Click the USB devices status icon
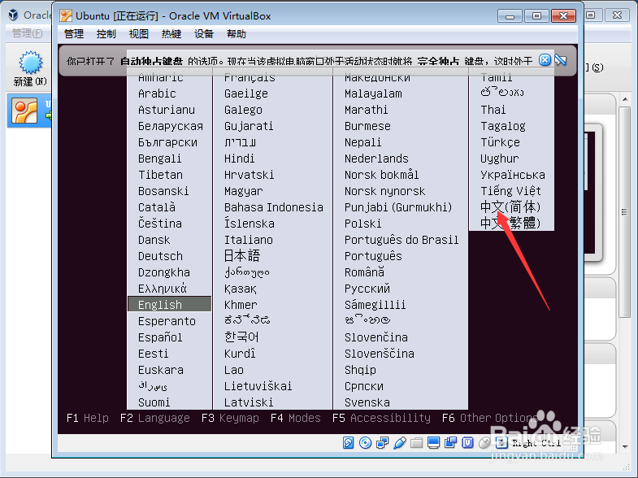 coord(400,442)
